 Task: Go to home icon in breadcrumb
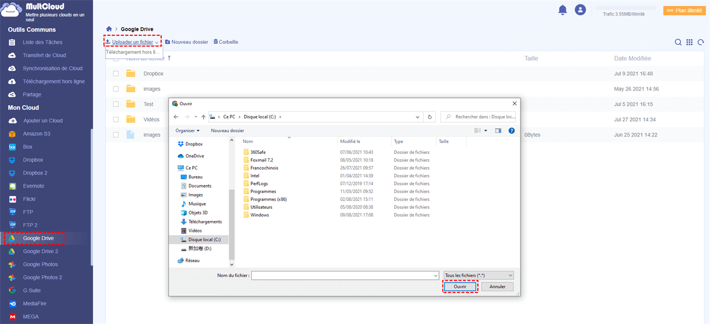tap(109, 29)
